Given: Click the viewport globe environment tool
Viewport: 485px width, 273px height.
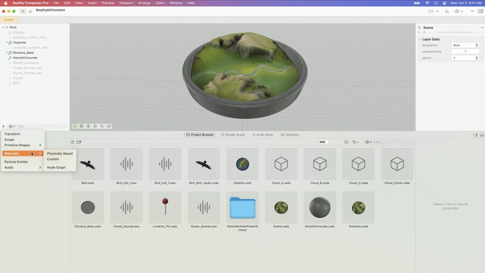Looking at the screenshot, I should tap(95, 126).
